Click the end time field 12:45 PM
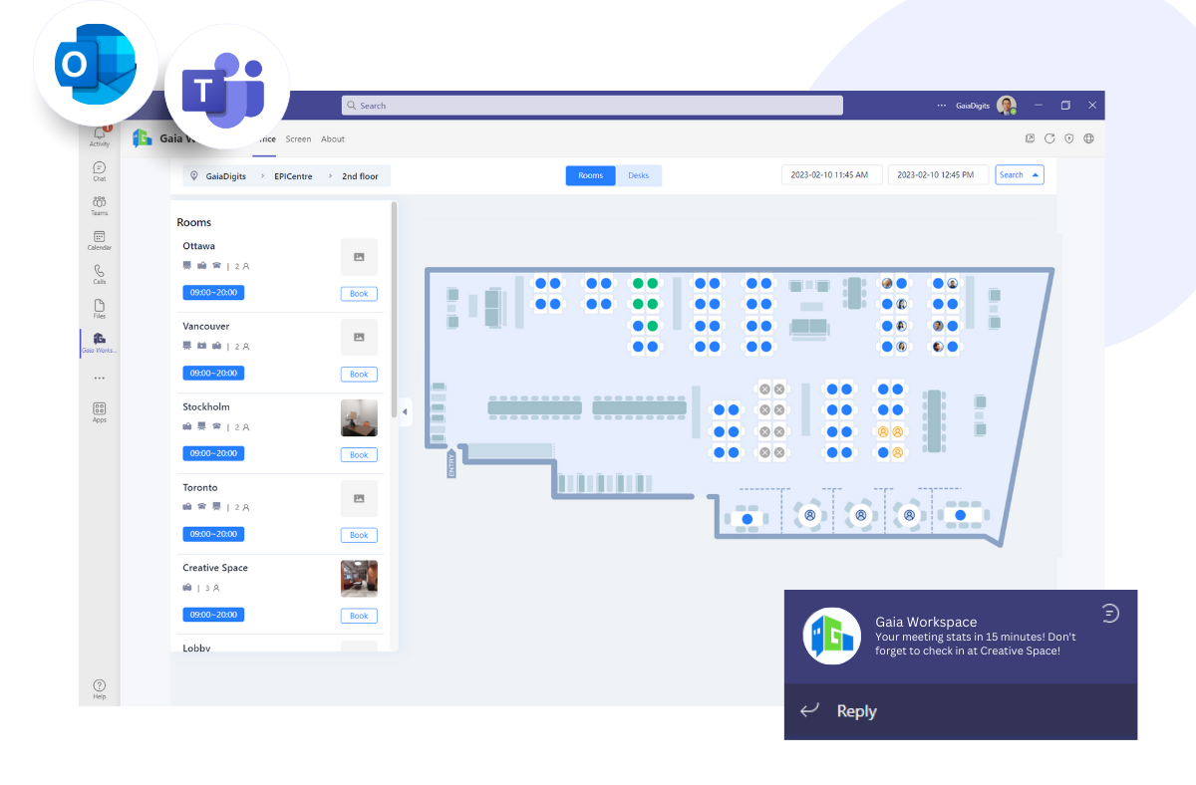This screenshot has width=1196, height=785. click(x=938, y=175)
